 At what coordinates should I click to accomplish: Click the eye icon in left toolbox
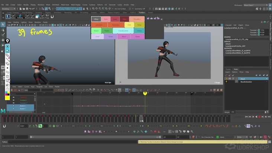point(7,46)
